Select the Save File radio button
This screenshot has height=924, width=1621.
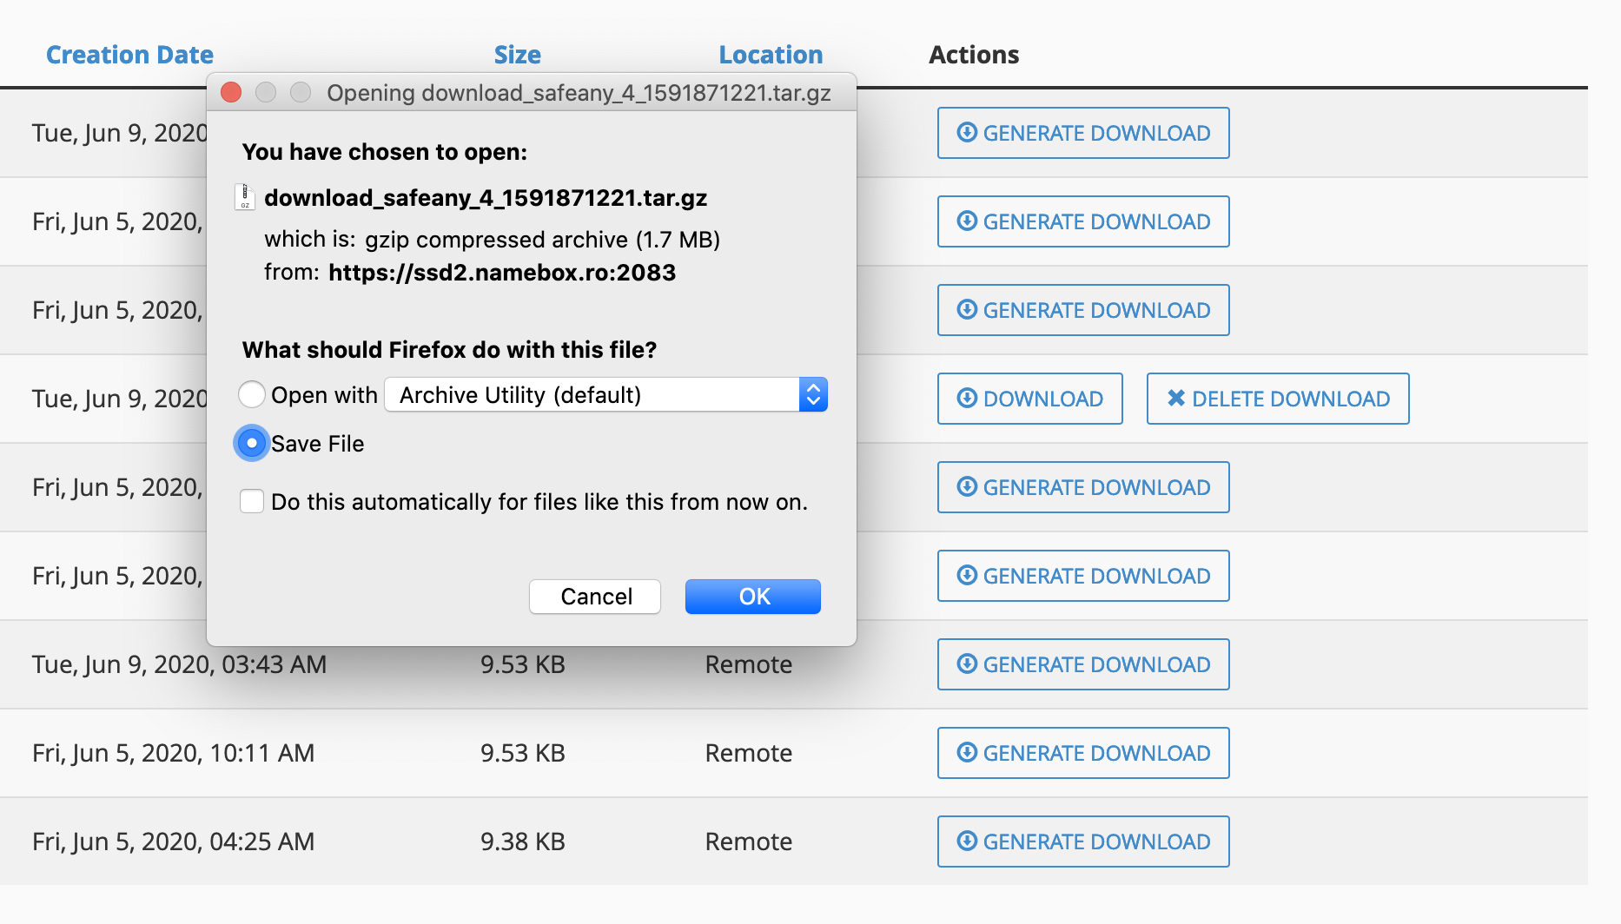click(252, 444)
